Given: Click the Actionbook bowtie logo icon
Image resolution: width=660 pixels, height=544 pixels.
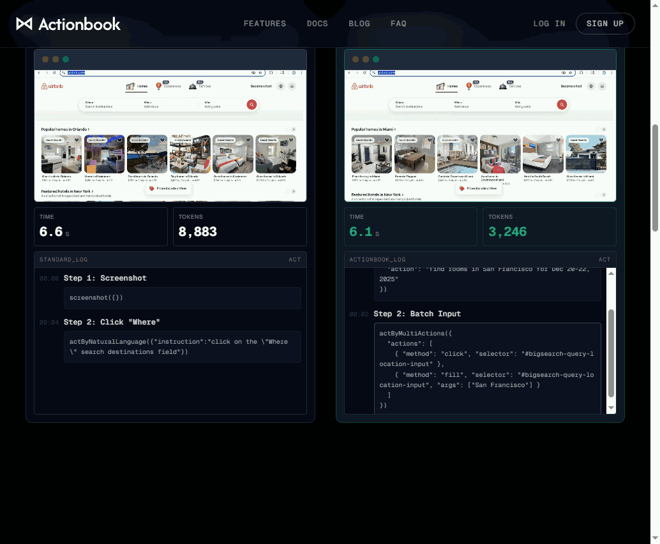Looking at the screenshot, I should coord(24,24).
